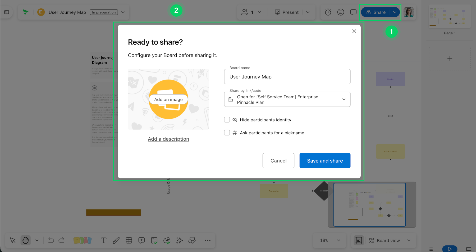Toggle the left sidebar panel icon
Screen dimensions: 476x252
(x=7, y=12)
